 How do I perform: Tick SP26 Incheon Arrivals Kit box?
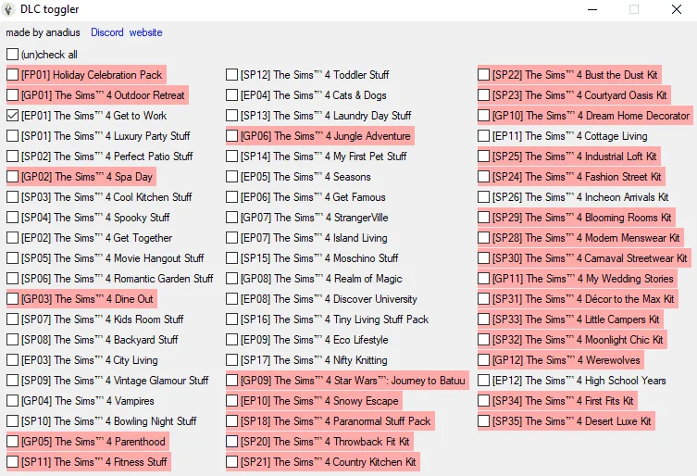tap(483, 197)
